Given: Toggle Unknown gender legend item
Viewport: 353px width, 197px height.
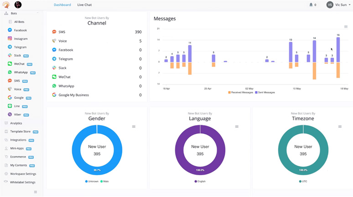Looking at the screenshot, I should click(x=93, y=181).
